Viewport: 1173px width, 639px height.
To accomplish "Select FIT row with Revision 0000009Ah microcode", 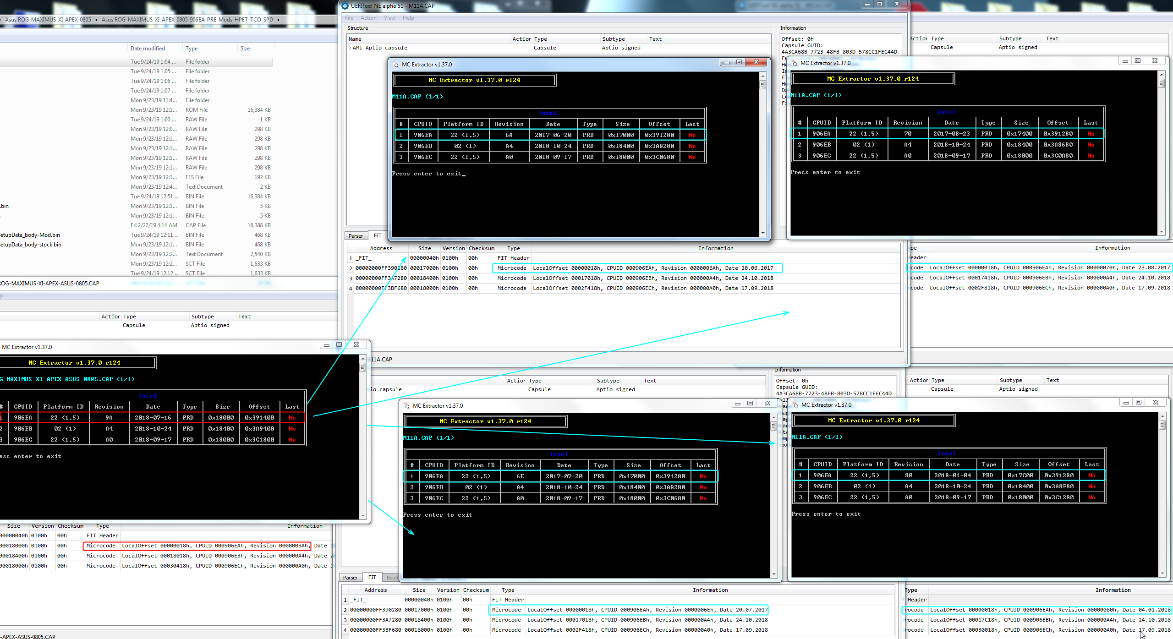I will tap(166, 546).
